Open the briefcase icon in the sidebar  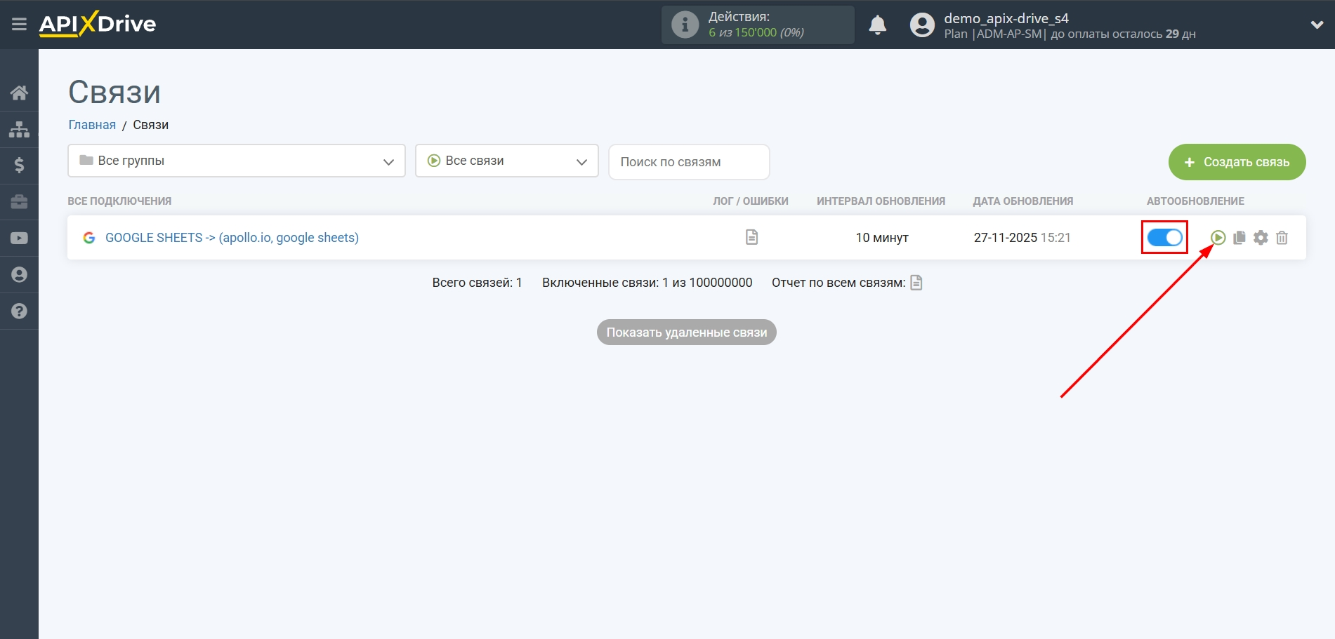19,202
